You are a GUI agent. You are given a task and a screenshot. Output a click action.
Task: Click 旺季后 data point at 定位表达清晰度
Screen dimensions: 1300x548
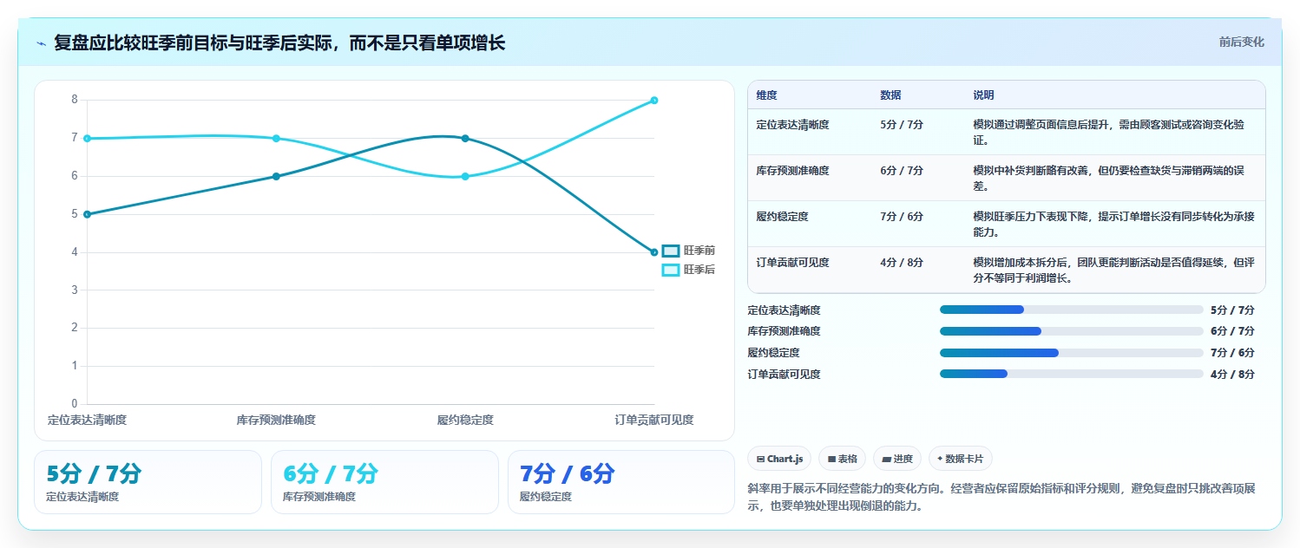tap(87, 138)
